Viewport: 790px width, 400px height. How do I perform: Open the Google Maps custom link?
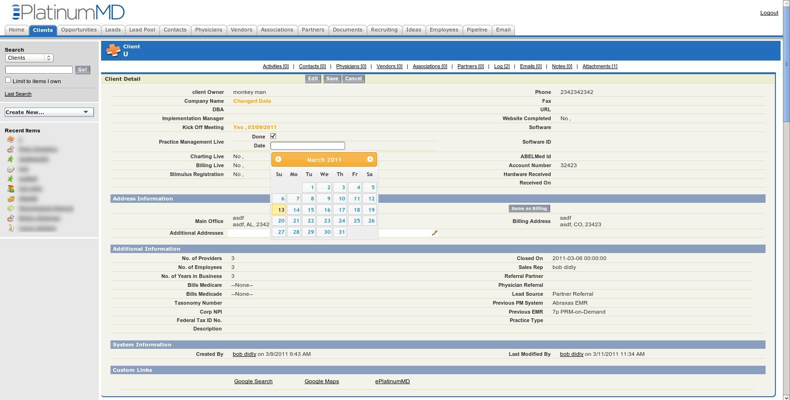click(322, 382)
